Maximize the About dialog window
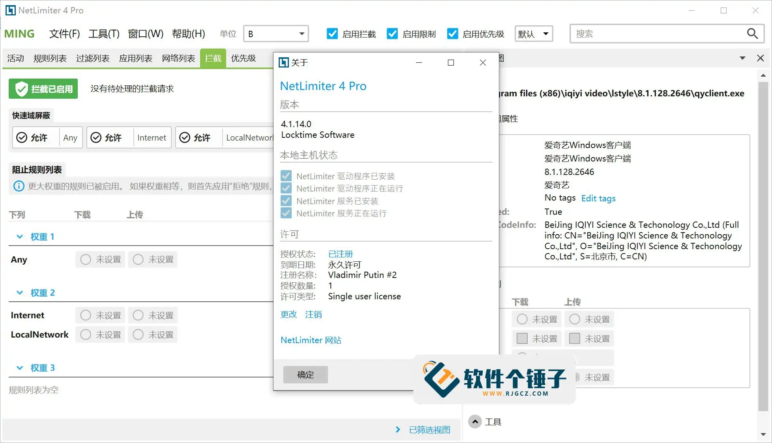The height and width of the screenshot is (443, 772). (x=451, y=62)
